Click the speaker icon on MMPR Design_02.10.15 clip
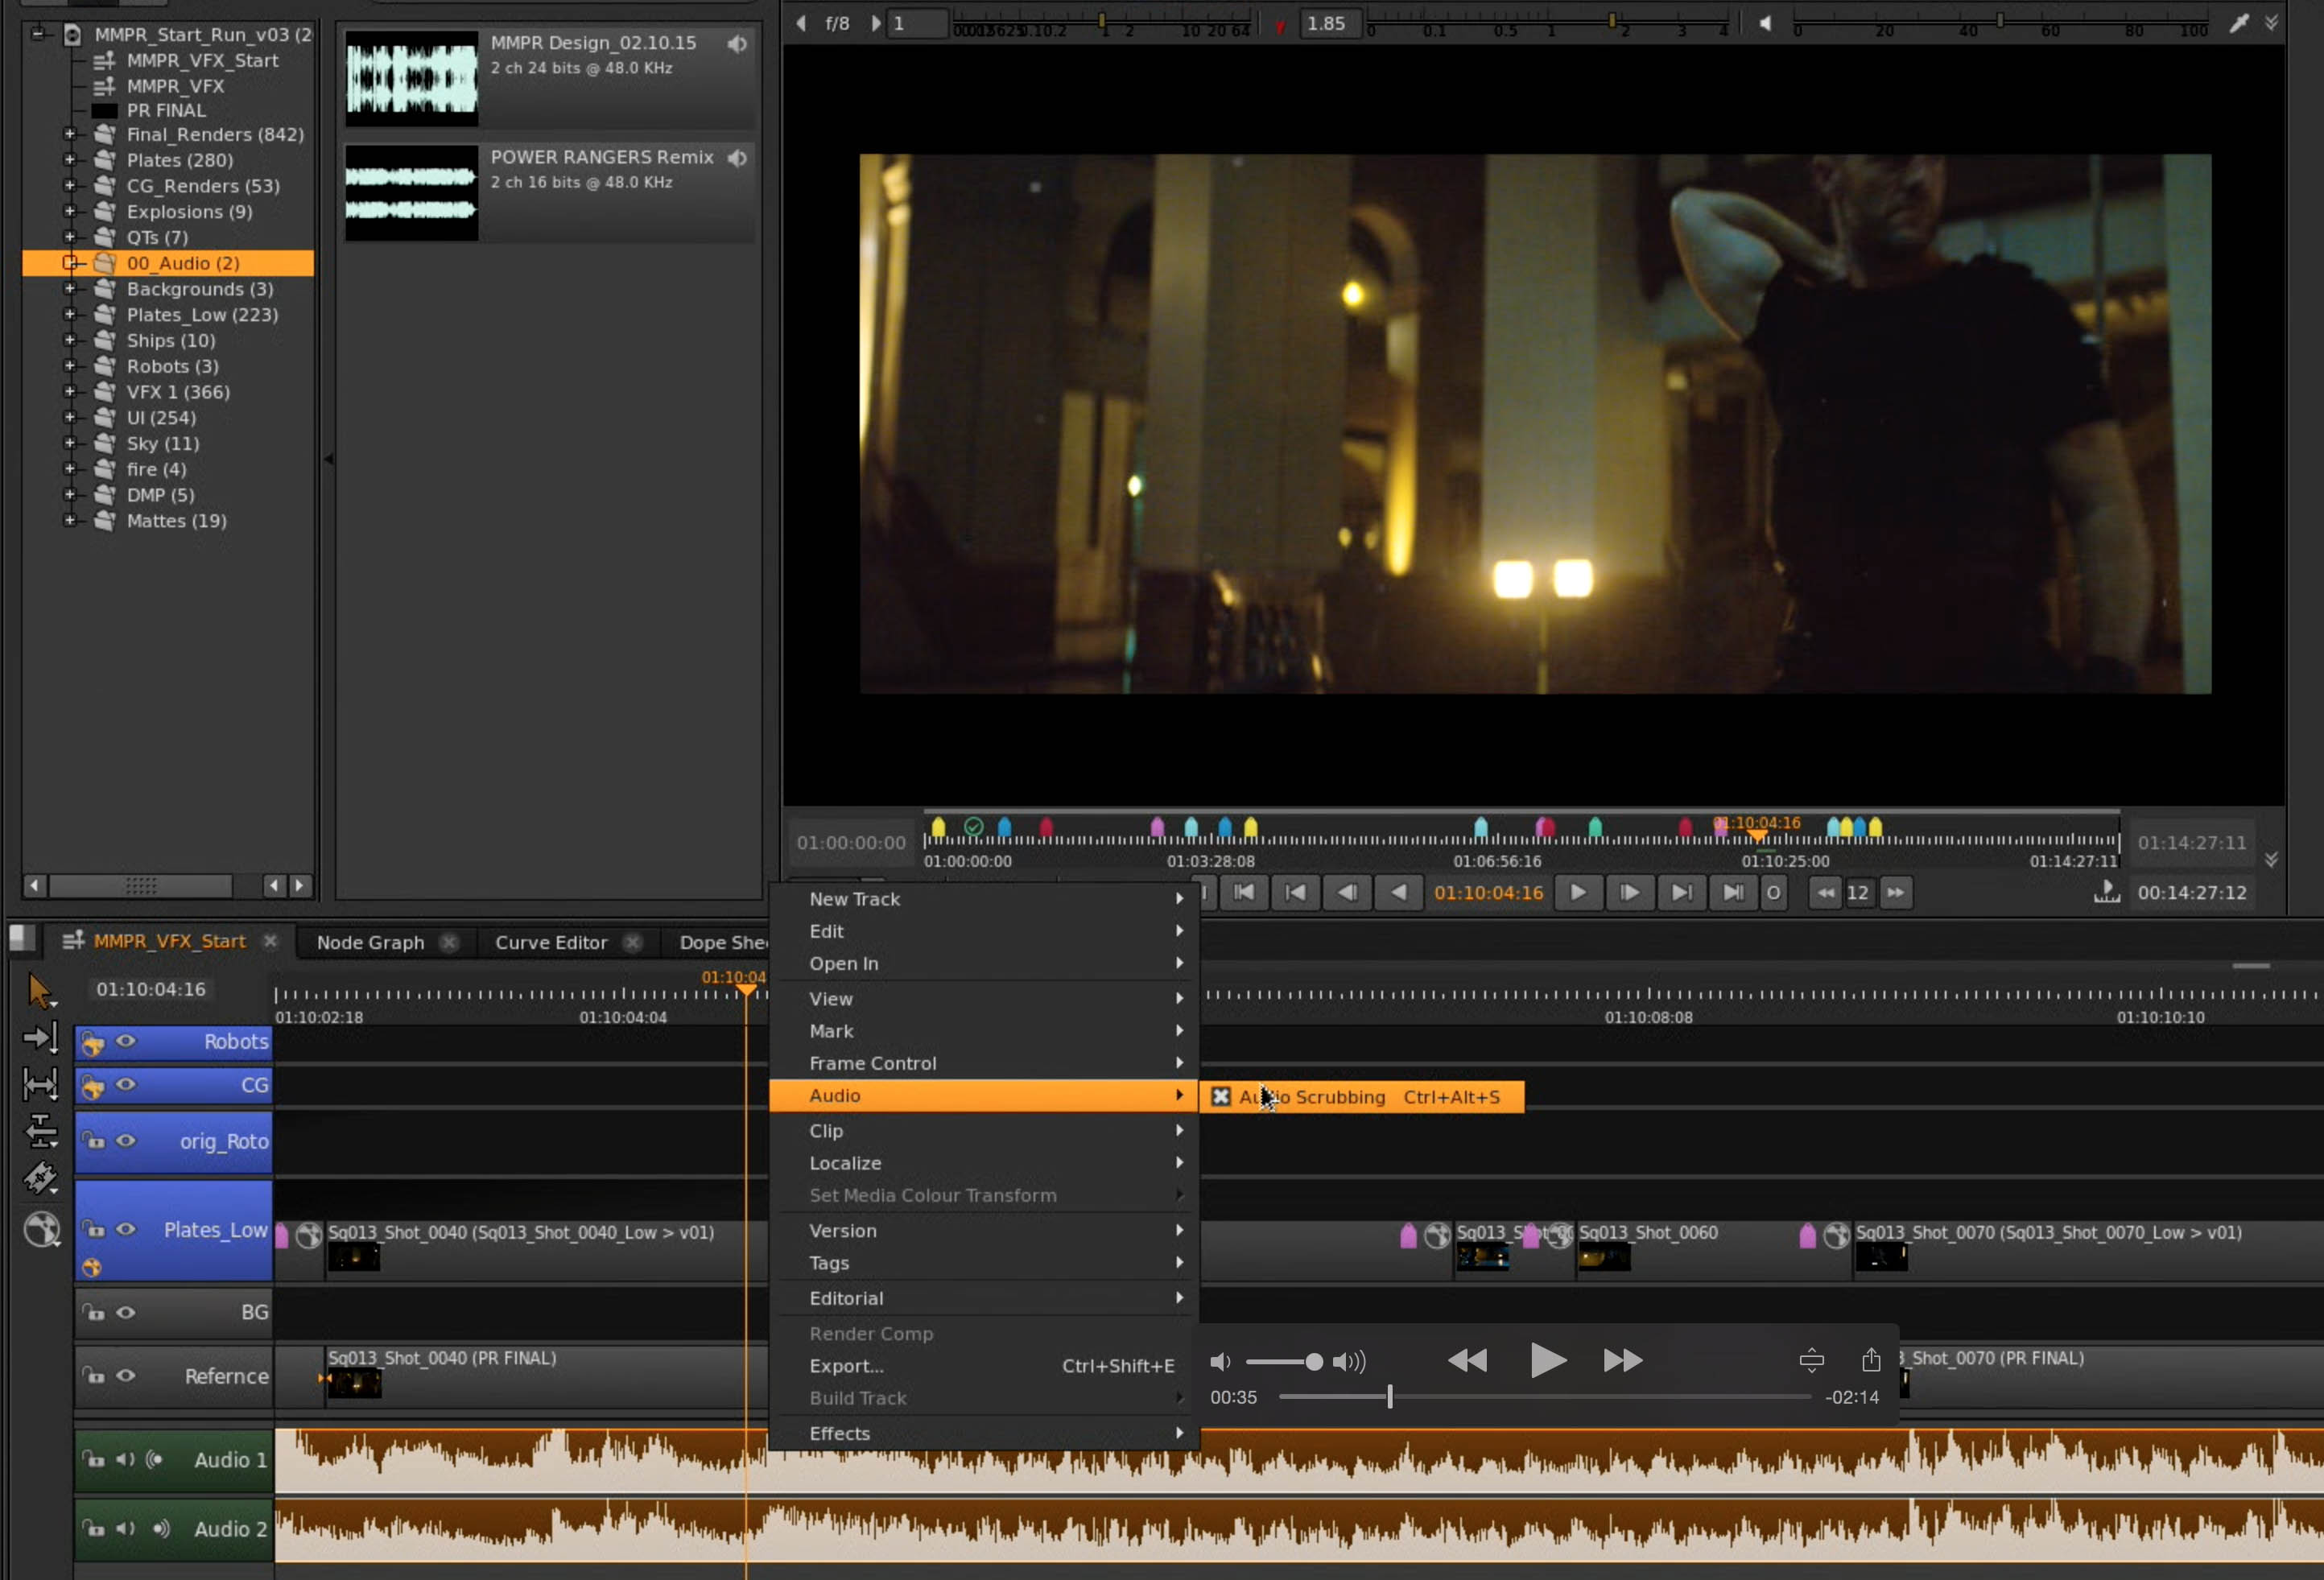This screenshot has height=1580, width=2324. (737, 44)
